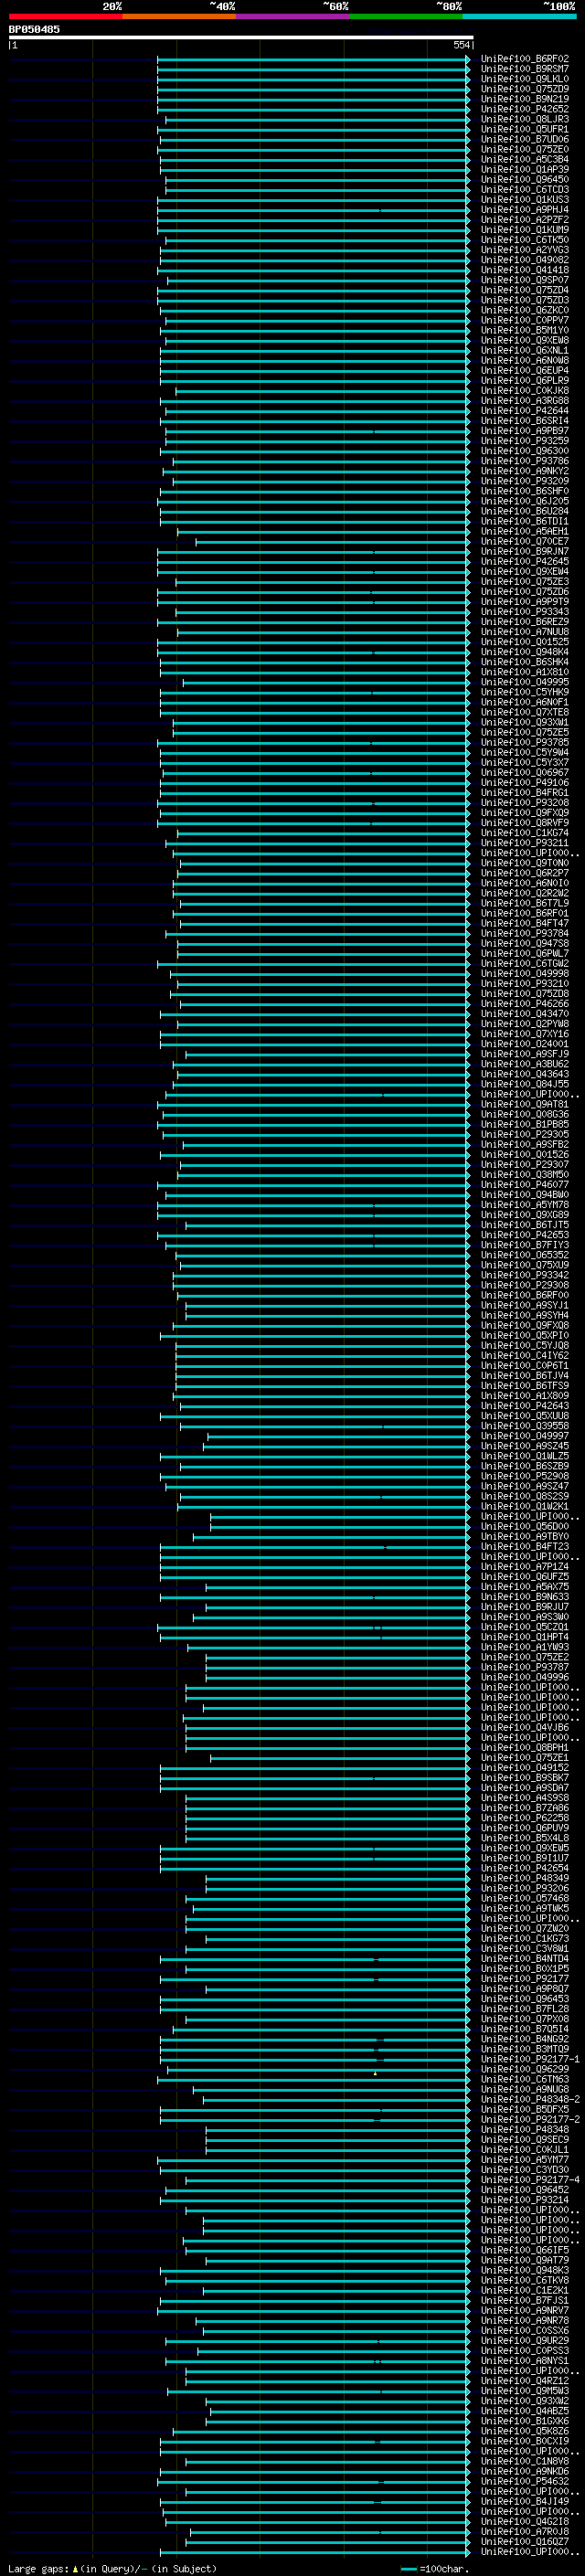
Task: Open hit UniRef100_P93784
Action: [524, 934]
